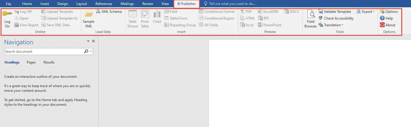Click into the blank document page
411x127 pixels.
310,83
